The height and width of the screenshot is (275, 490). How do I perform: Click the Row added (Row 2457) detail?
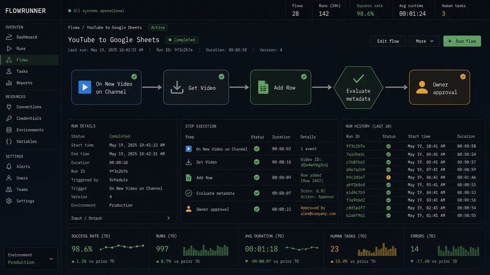(312, 178)
